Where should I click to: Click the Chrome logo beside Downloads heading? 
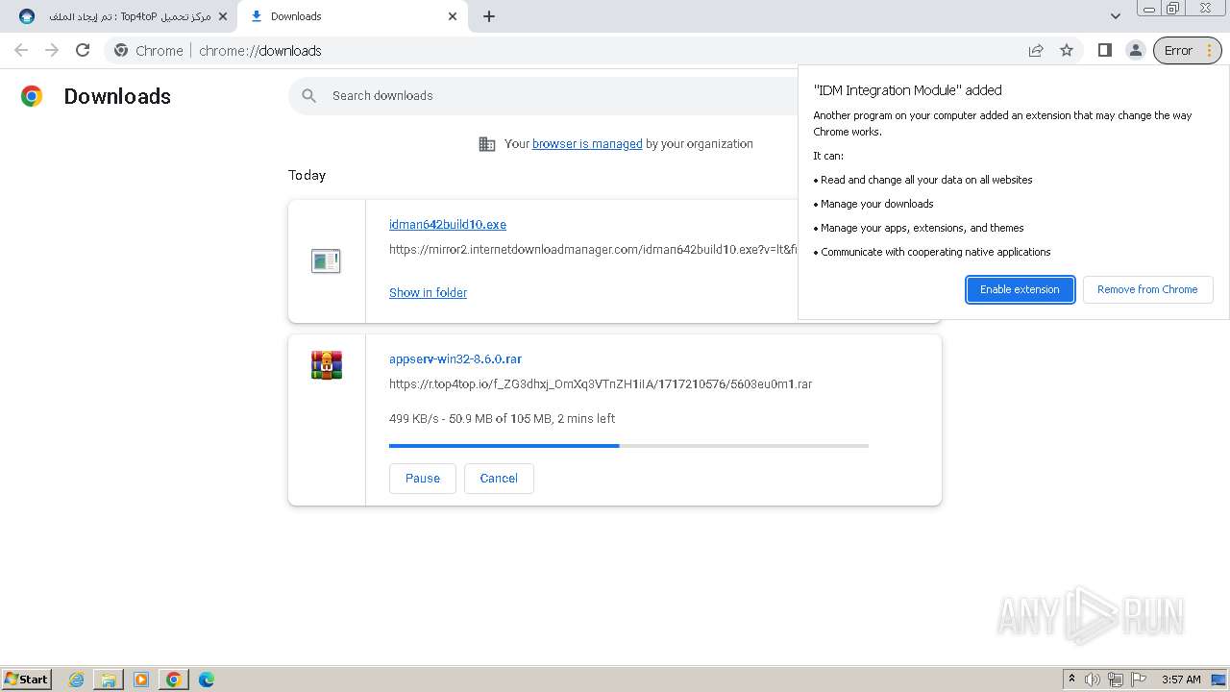[32, 96]
